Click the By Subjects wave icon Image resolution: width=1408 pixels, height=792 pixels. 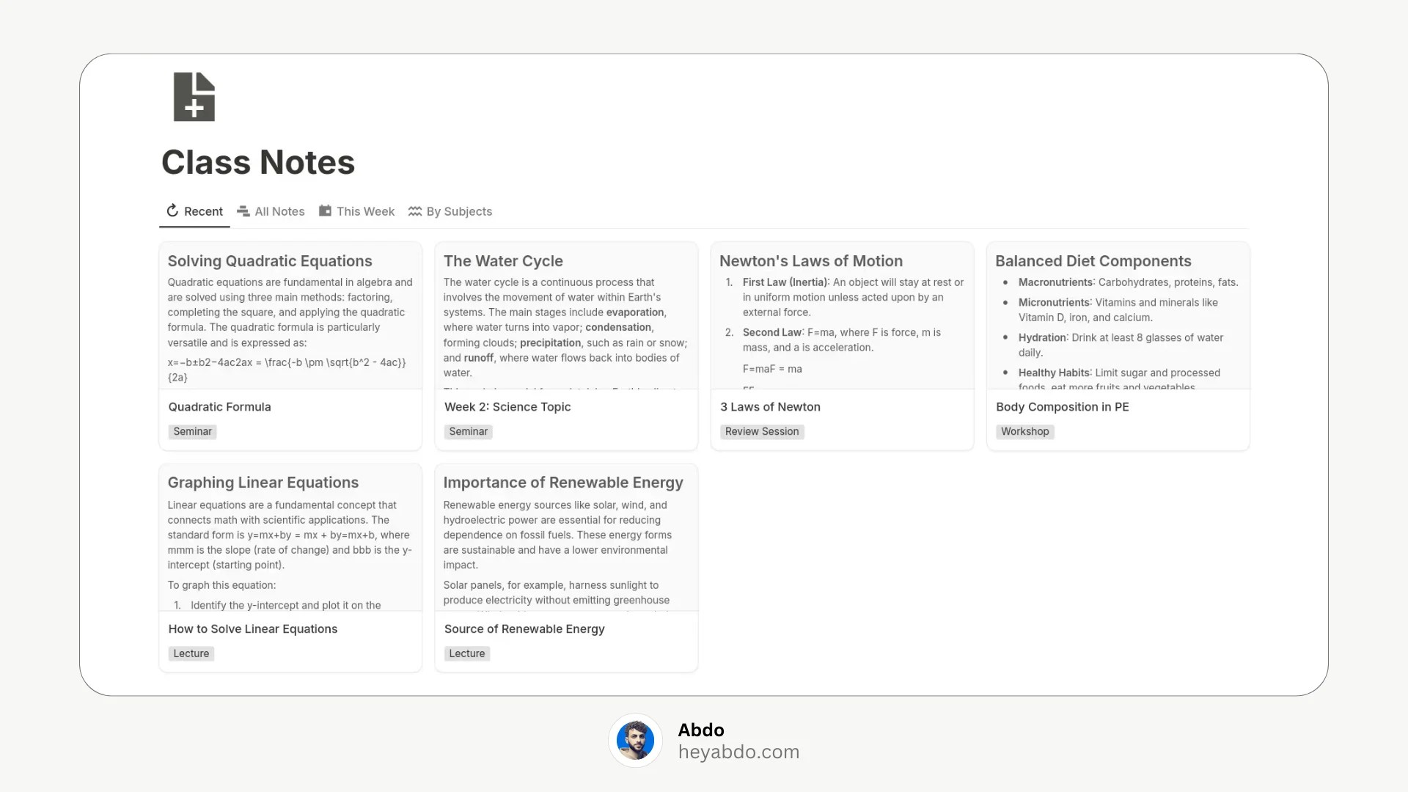tap(415, 211)
